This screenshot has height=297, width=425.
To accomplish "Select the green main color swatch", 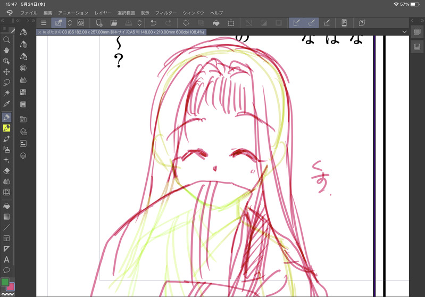I will click(x=5, y=282).
